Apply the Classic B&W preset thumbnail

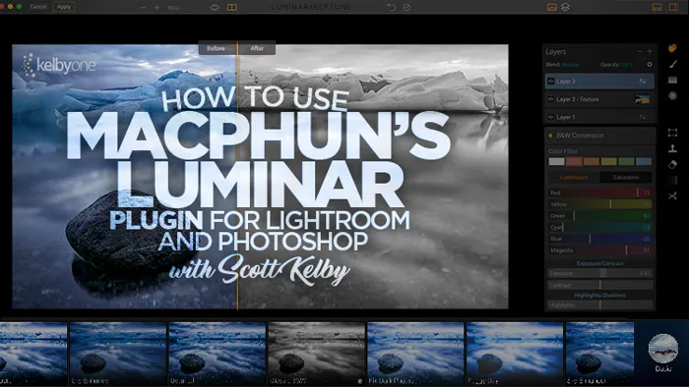tap(316, 355)
